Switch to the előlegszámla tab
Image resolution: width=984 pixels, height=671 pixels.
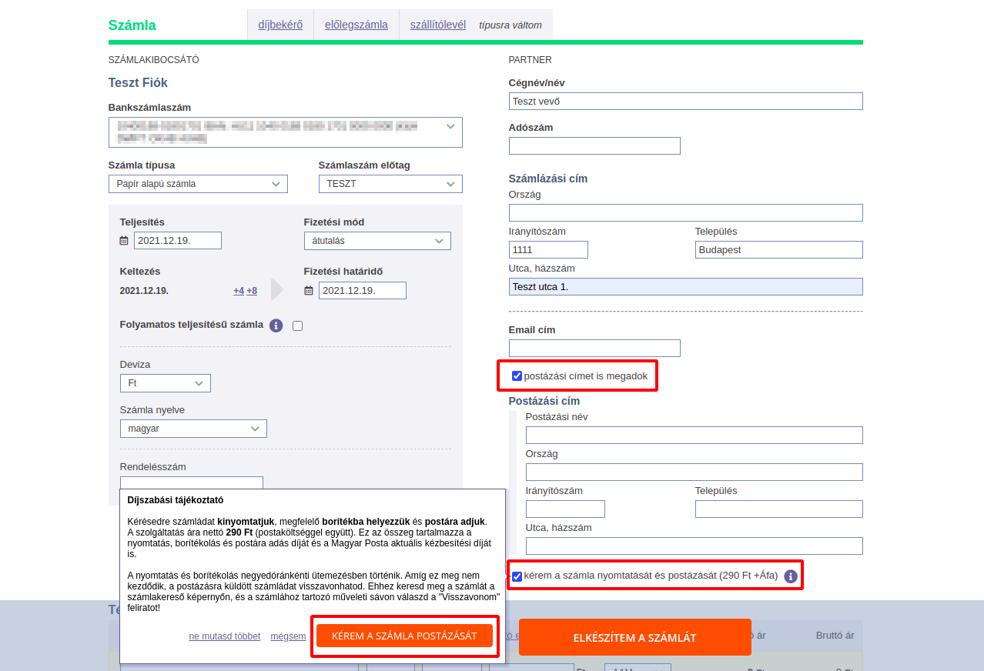(356, 25)
